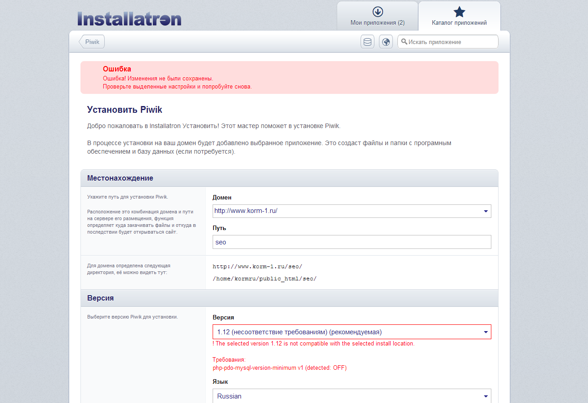Go back to Piwik page
The width and height of the screenshot is (588, 403).
(92, 42)
